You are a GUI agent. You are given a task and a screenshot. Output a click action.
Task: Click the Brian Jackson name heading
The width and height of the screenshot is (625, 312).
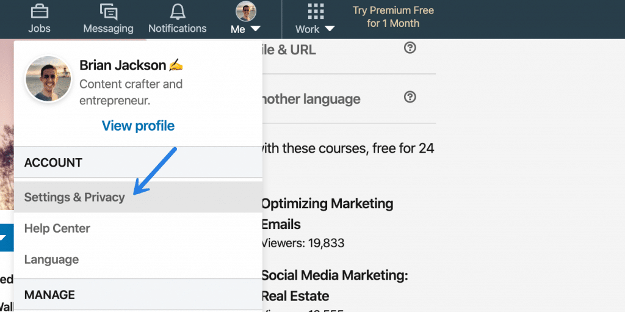123,65
